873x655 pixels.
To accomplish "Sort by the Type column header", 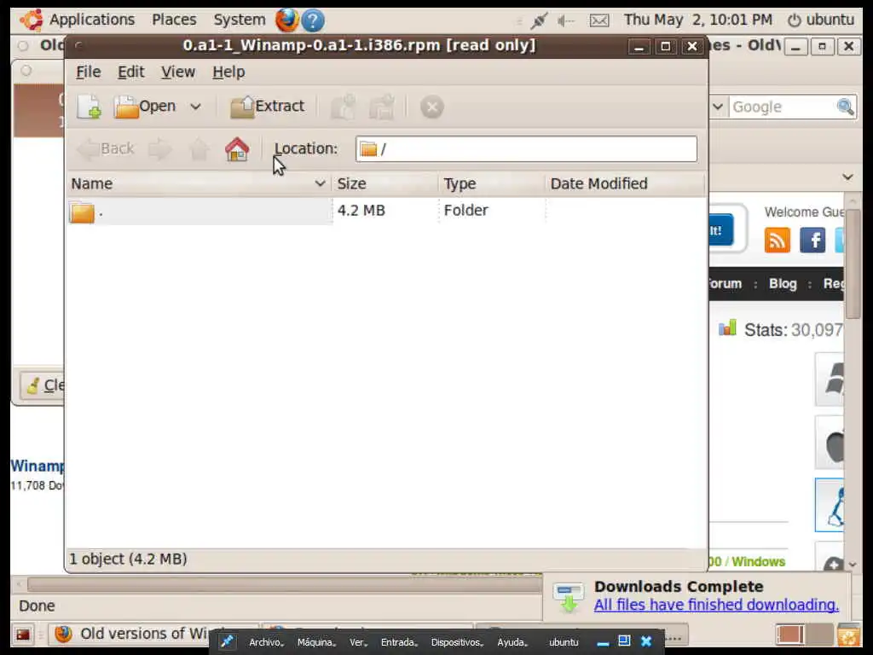I will point(492,184).
